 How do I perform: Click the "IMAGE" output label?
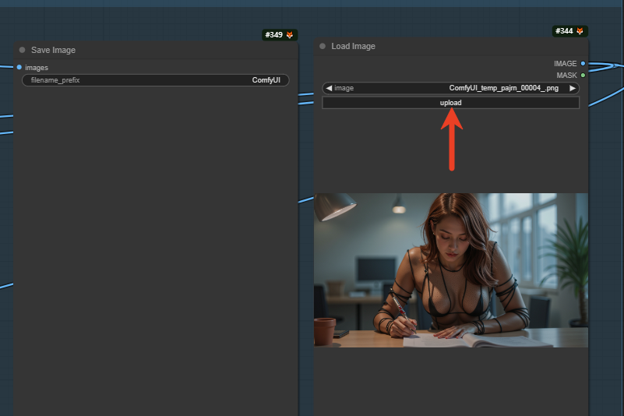coord(565,64)
